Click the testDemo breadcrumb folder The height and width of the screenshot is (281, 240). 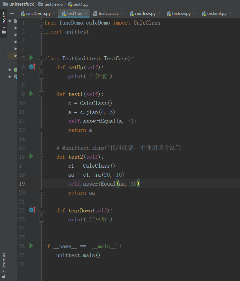(51, 4)
